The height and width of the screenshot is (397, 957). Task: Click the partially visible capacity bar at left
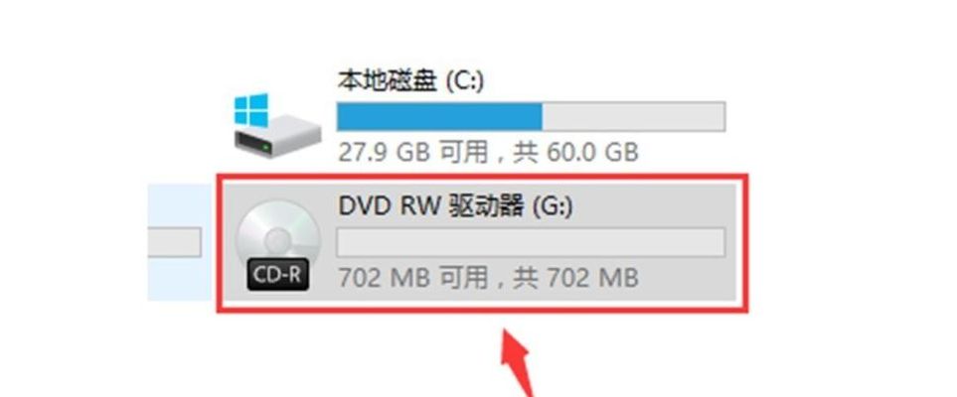pos(175,242)
